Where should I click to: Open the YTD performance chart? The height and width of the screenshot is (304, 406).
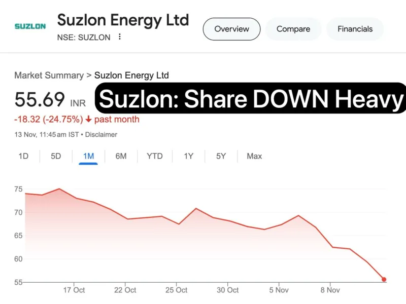pos(154,156)
